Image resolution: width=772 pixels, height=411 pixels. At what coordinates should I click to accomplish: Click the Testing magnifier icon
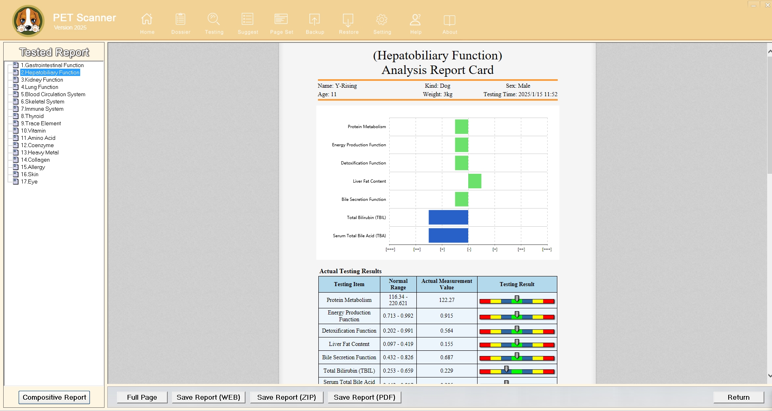214,19
